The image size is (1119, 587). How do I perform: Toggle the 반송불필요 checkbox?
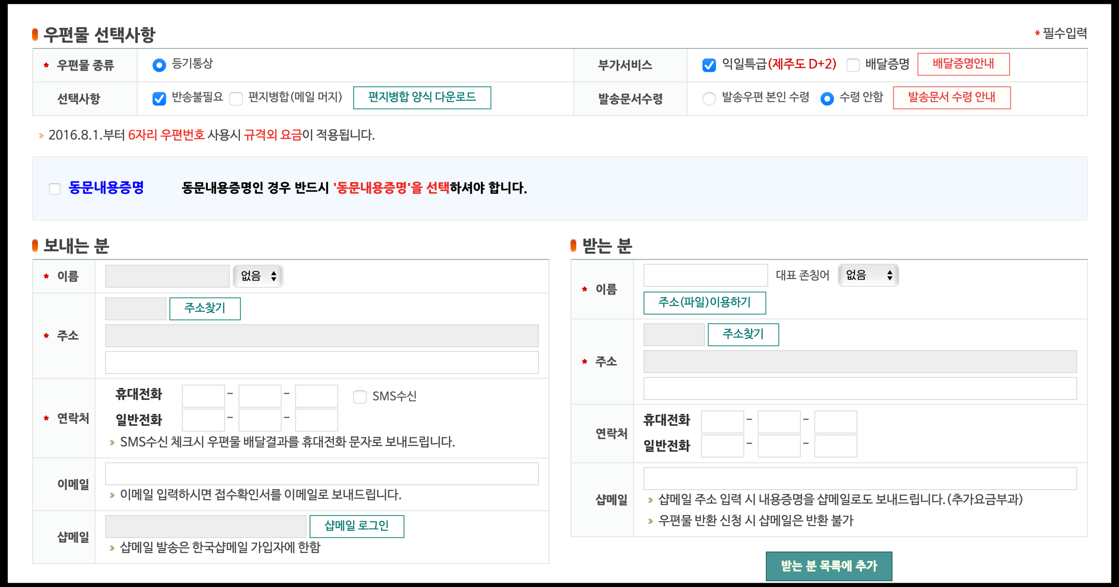159,98
